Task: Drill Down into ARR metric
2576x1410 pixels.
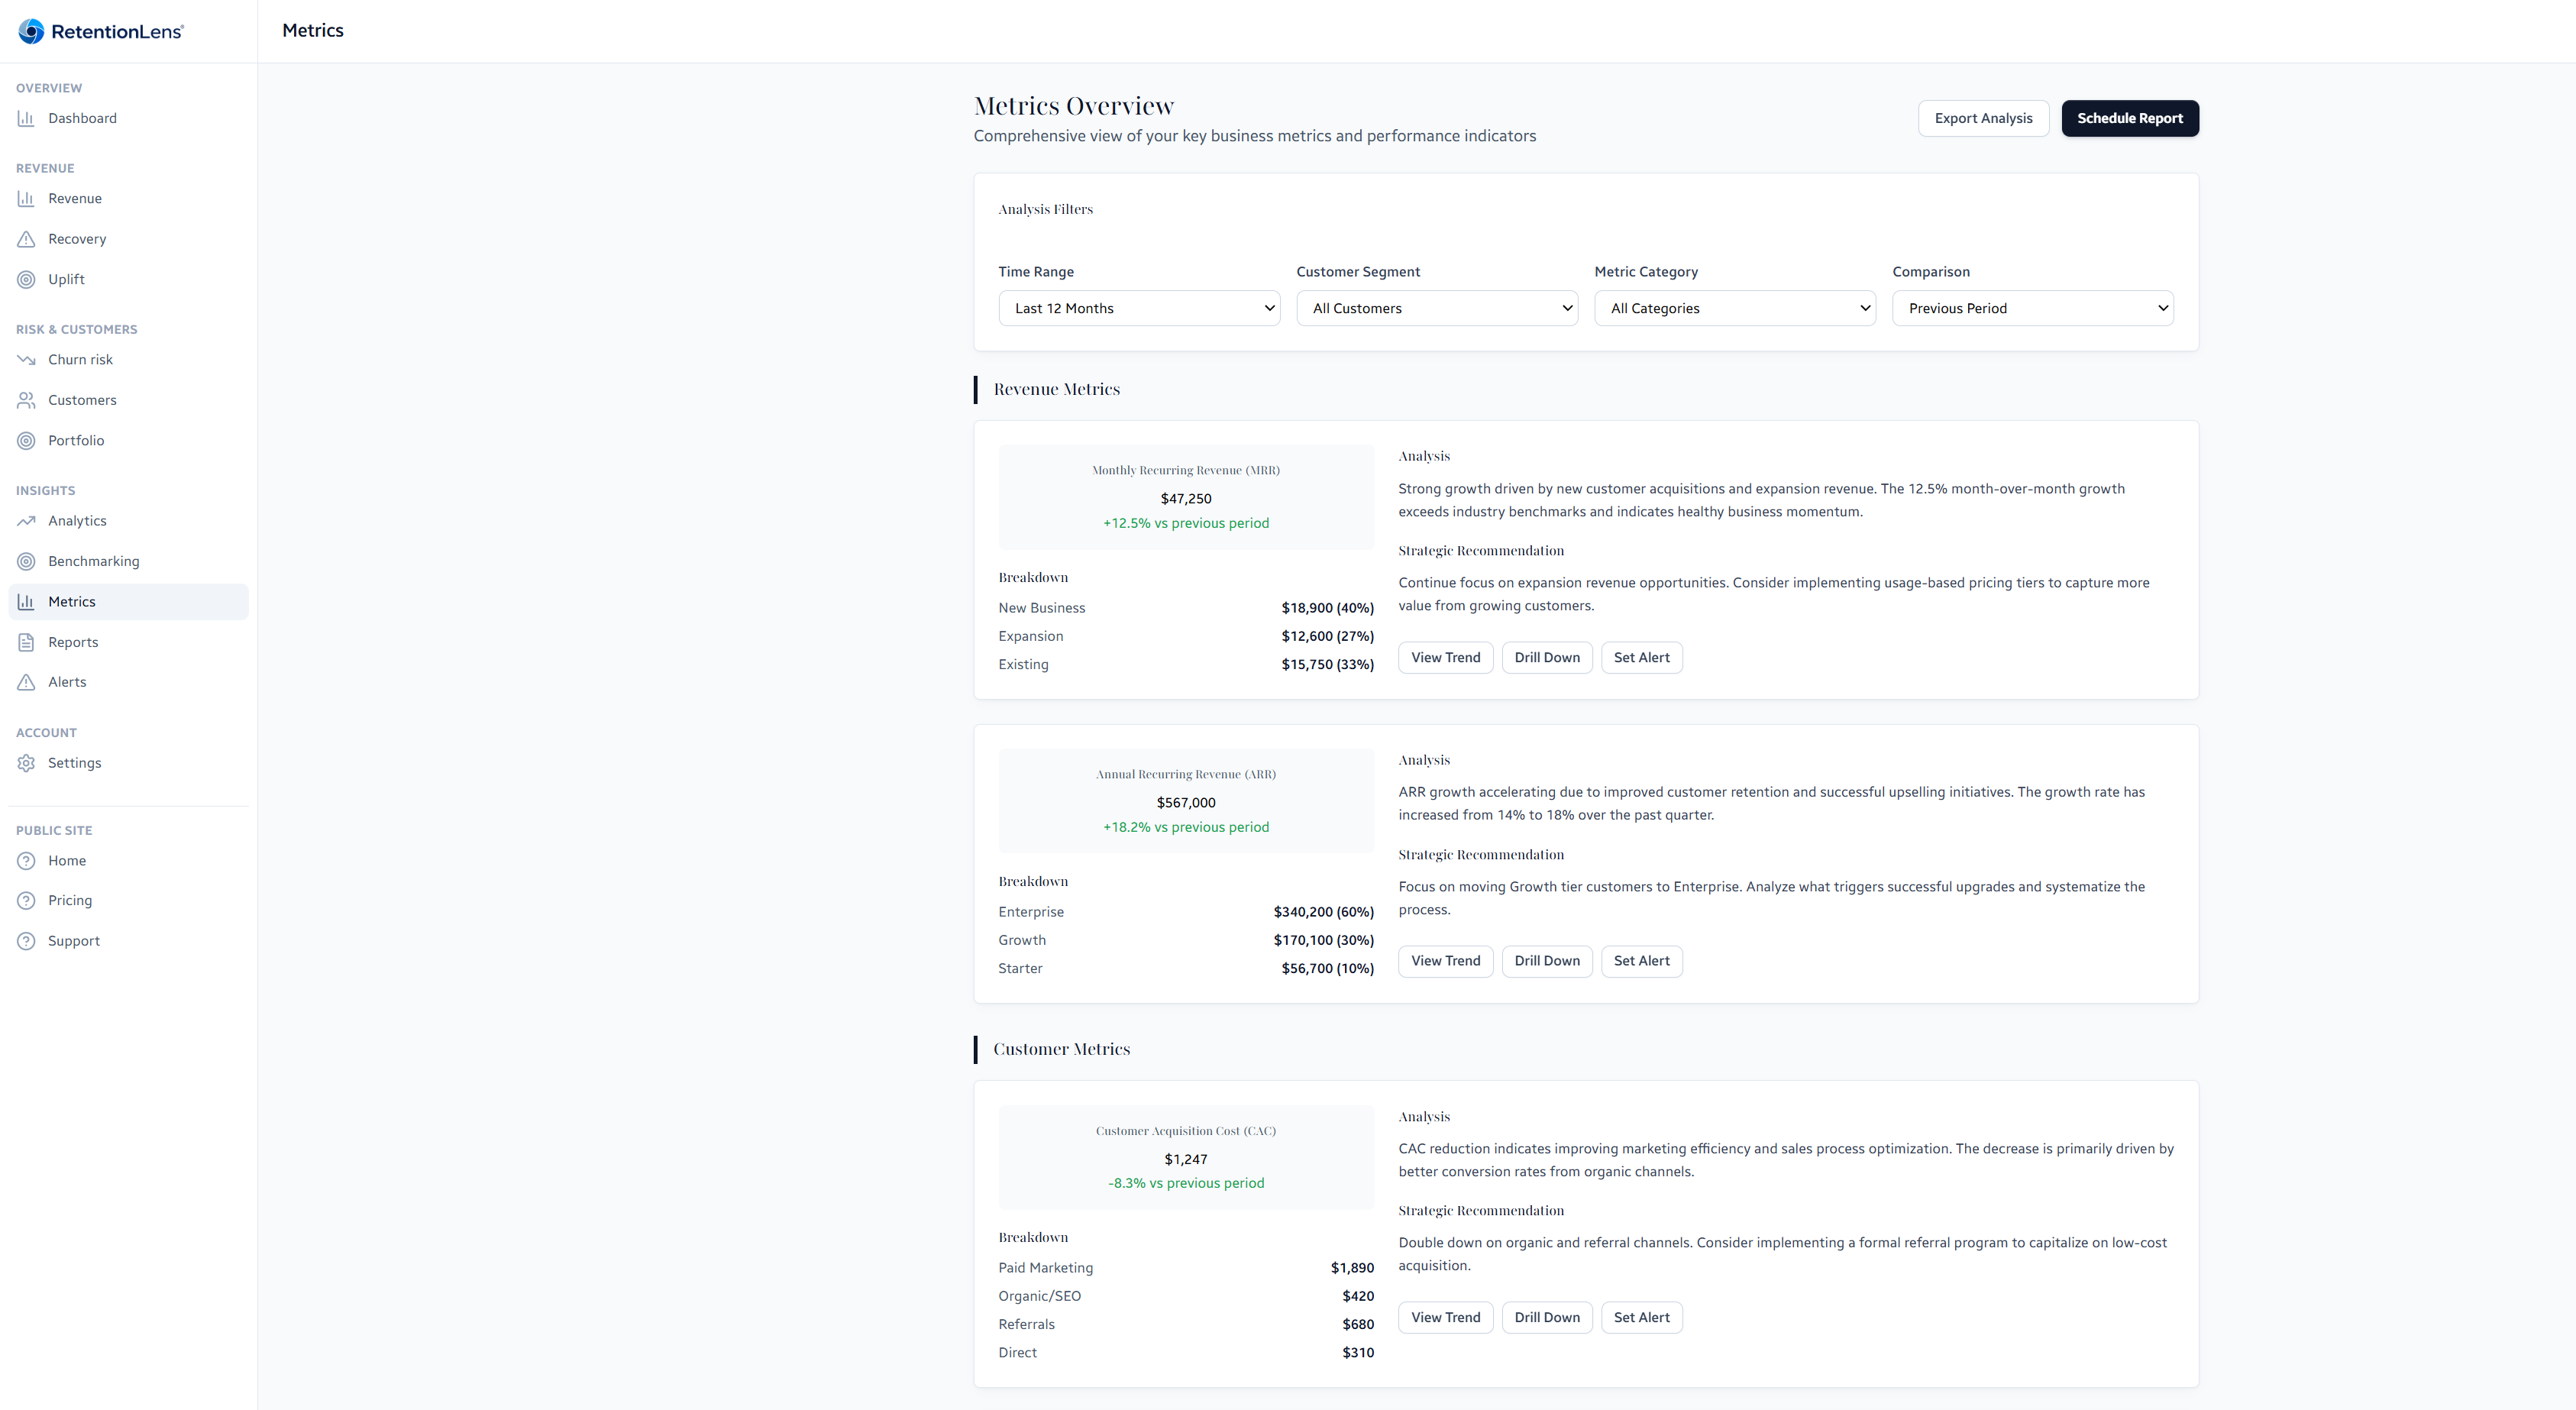Action: coord(1547,961)
